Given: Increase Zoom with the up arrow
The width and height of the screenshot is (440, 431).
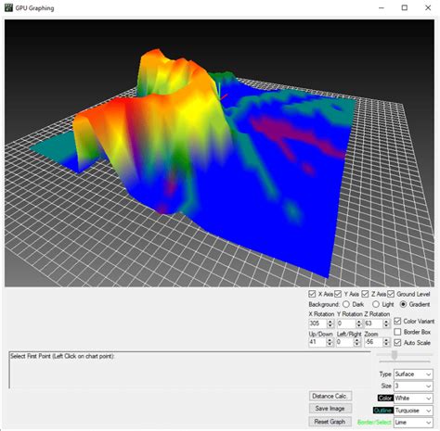Looking at the screenshot, I should tap(386, 340).
